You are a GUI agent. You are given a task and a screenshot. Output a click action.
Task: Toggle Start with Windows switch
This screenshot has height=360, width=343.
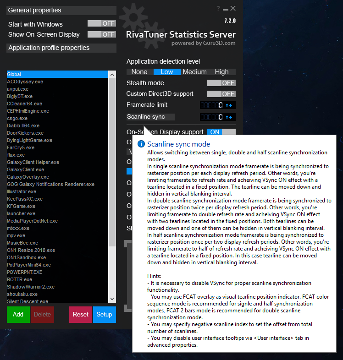click(x=102, y=23)
